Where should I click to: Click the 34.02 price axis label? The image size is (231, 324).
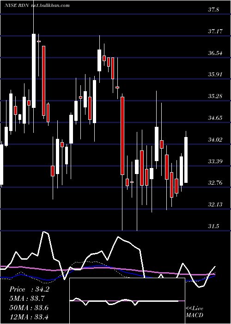(x=215, y=139)
